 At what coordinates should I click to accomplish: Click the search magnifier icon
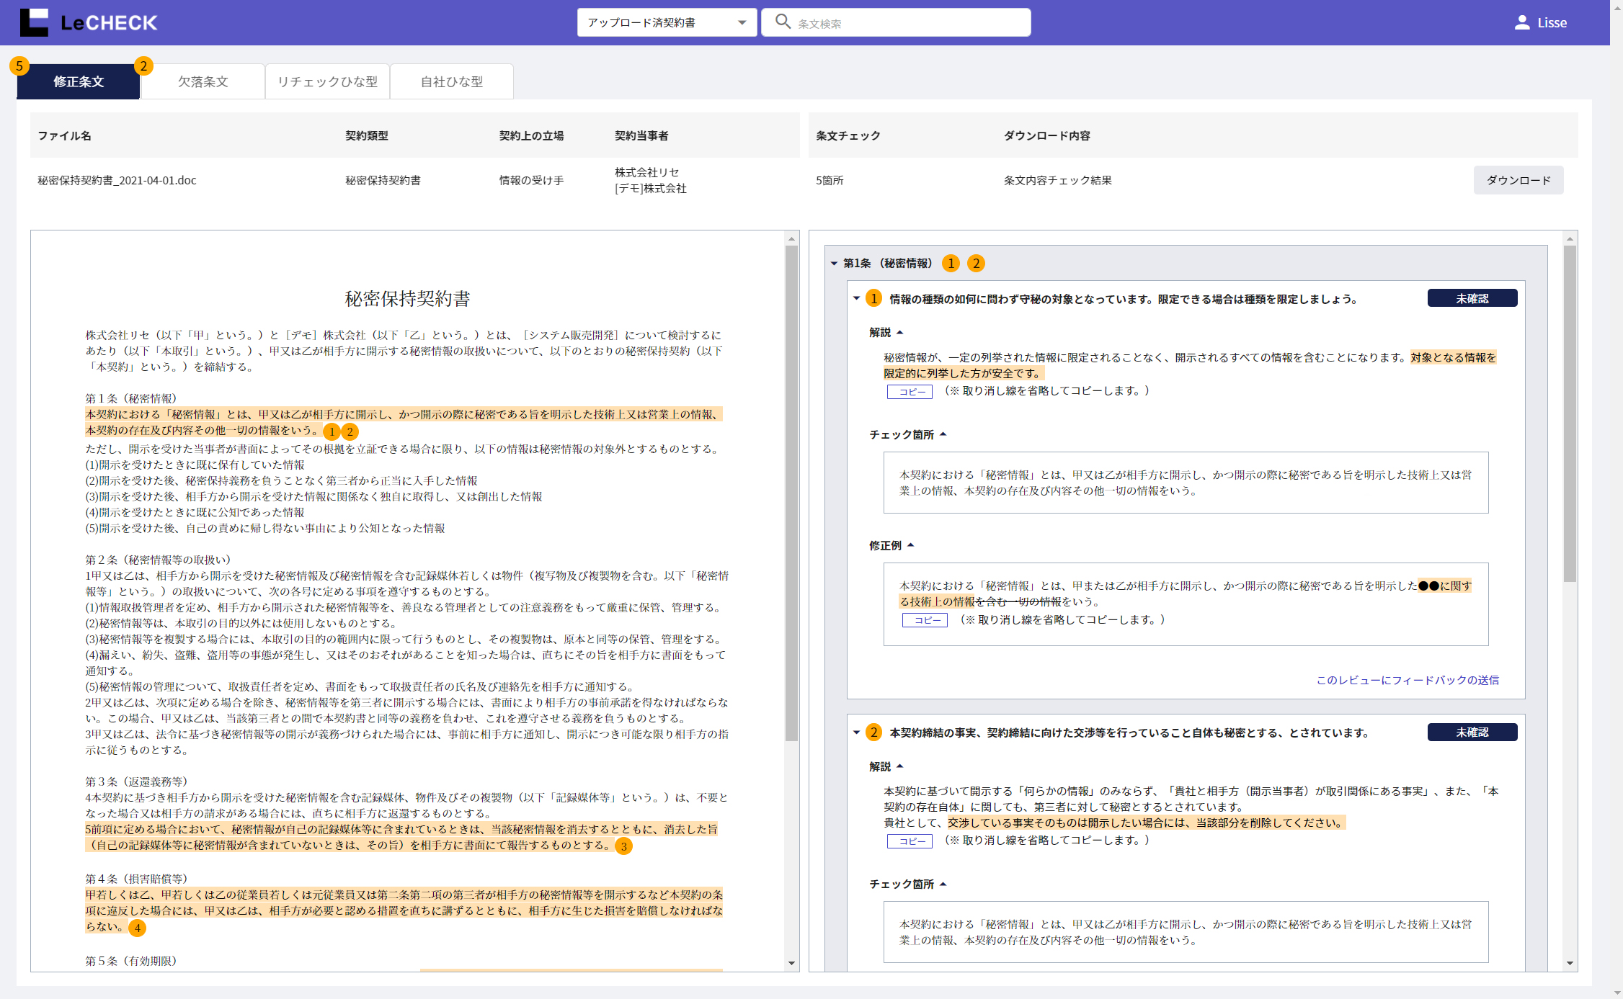[x=783, y=22]
